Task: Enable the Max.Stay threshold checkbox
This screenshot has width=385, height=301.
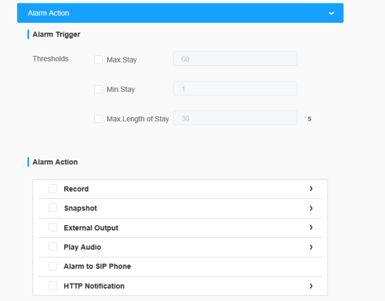Action: pos(98,60)
